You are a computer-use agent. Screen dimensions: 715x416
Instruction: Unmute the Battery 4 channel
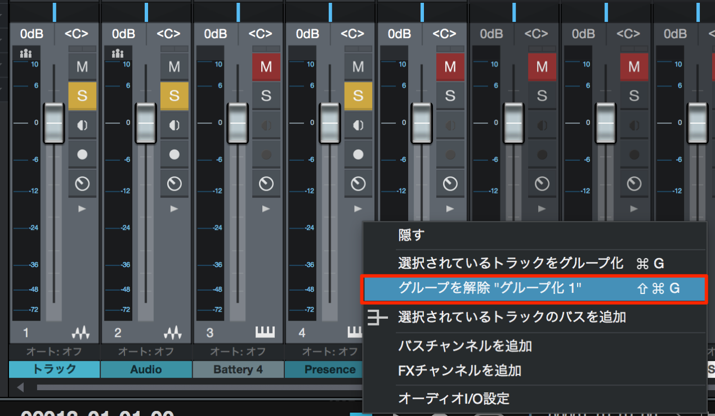pos(266,66)
